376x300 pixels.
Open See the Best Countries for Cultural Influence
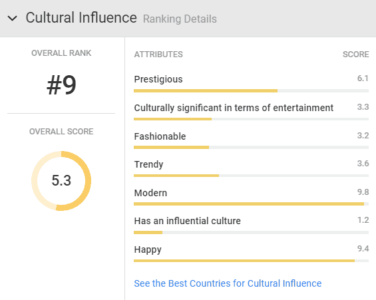[x=228, y=283]
